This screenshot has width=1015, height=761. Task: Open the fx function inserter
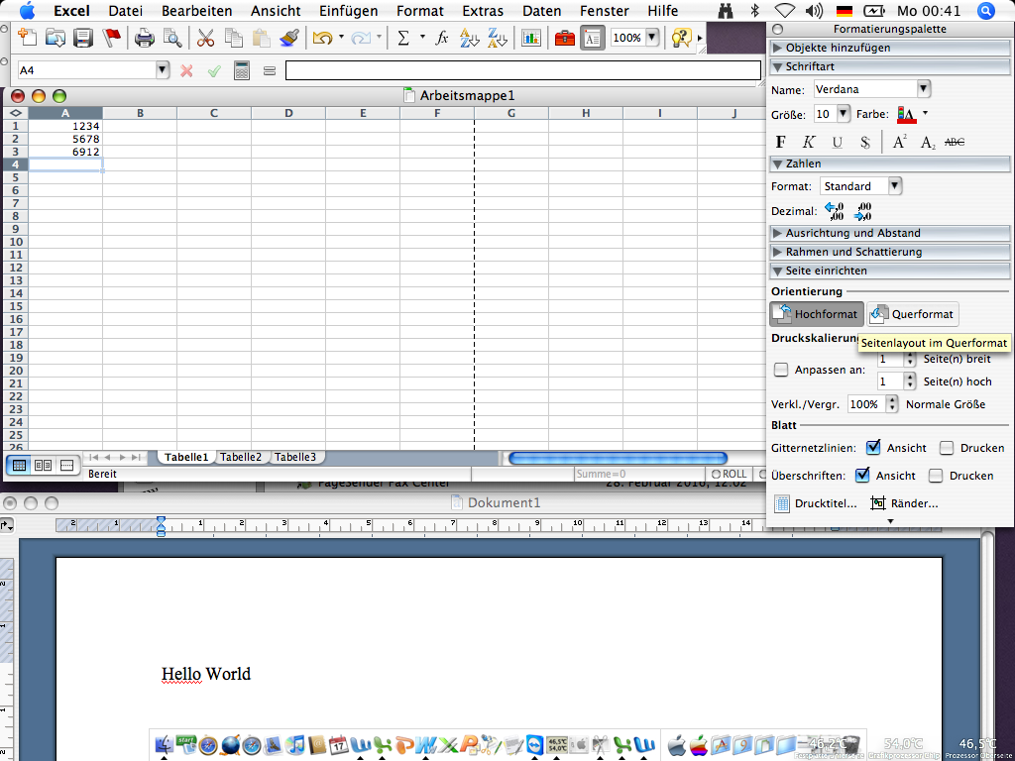tap(441, 38)
